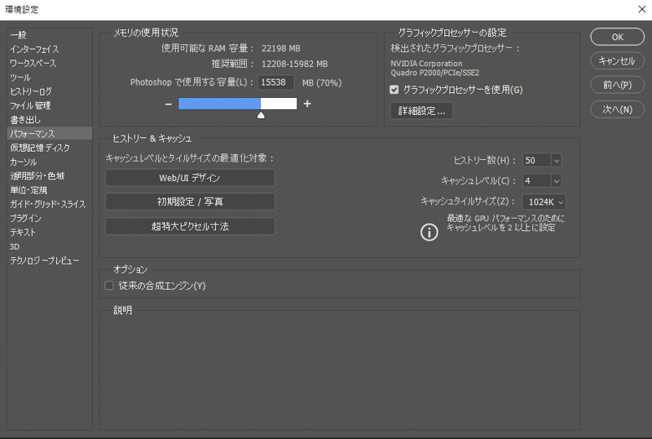This screenshot has height=439, width=652.
Task: Click the 初期設定 / 写真 optimization button
Action: 190,202
